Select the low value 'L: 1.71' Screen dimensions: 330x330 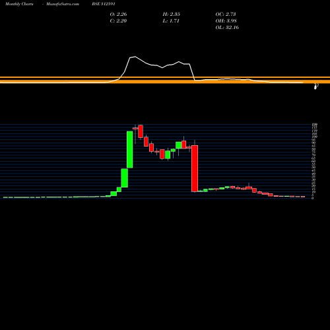point(171,21)
